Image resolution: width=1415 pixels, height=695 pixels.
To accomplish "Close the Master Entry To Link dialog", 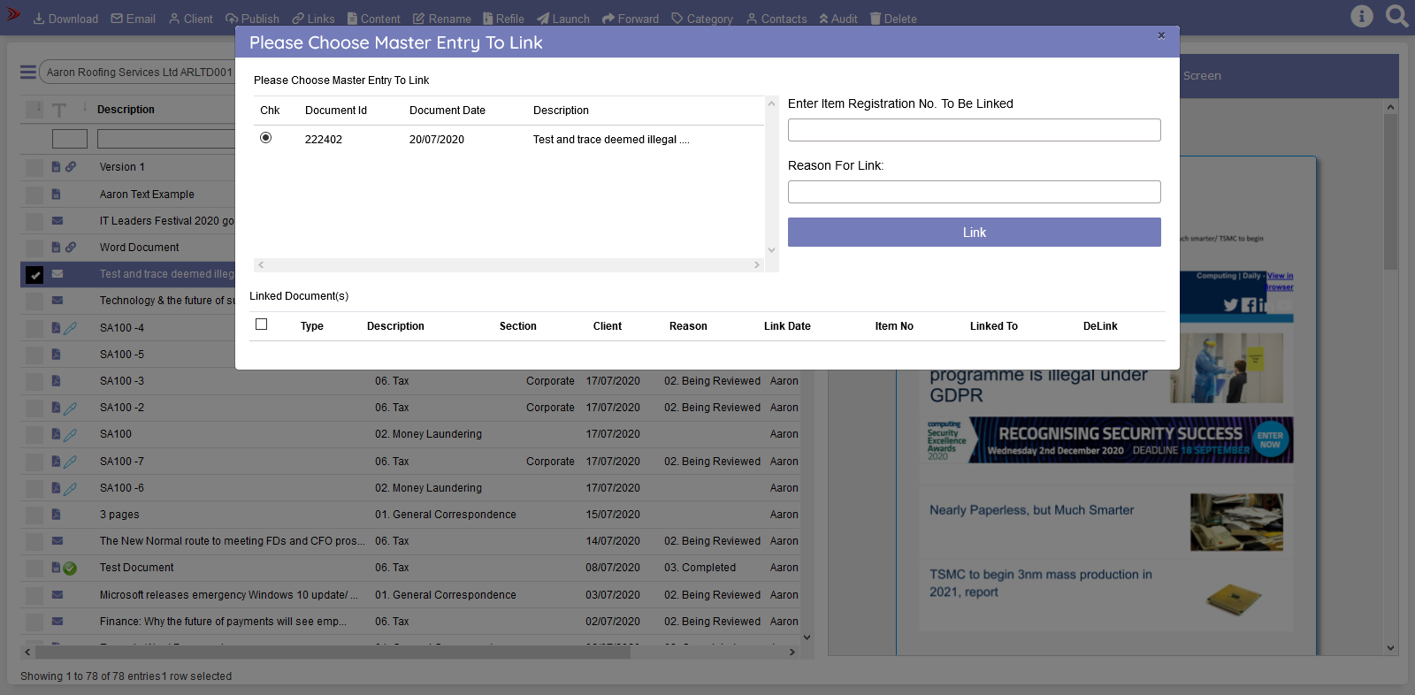I will [x=1161, y=35].
